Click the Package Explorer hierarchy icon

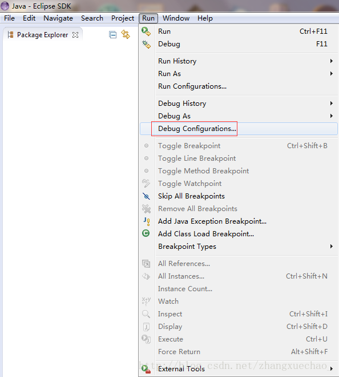point(10,35)
